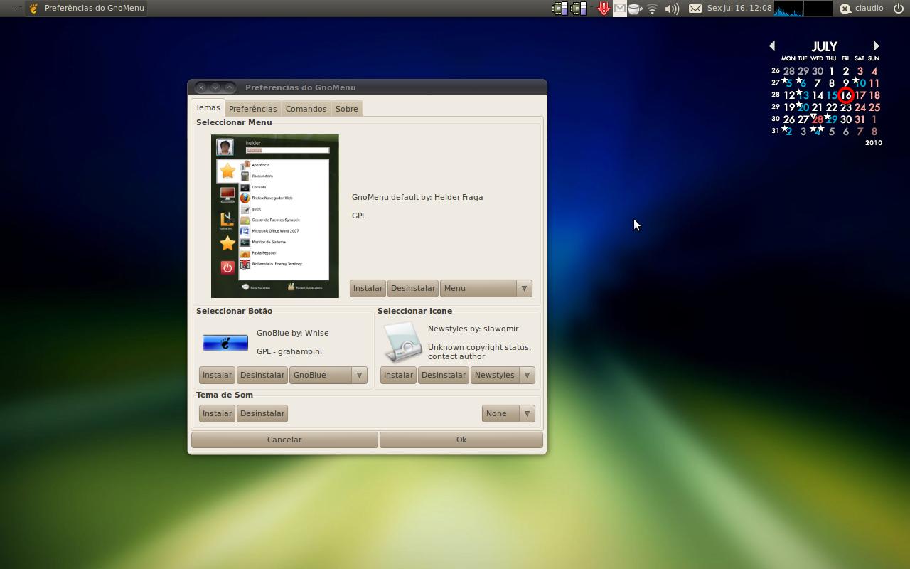Viewport: 910px width, 569px height.
Task: Click the Cancelar button
Action: (284, 440)
